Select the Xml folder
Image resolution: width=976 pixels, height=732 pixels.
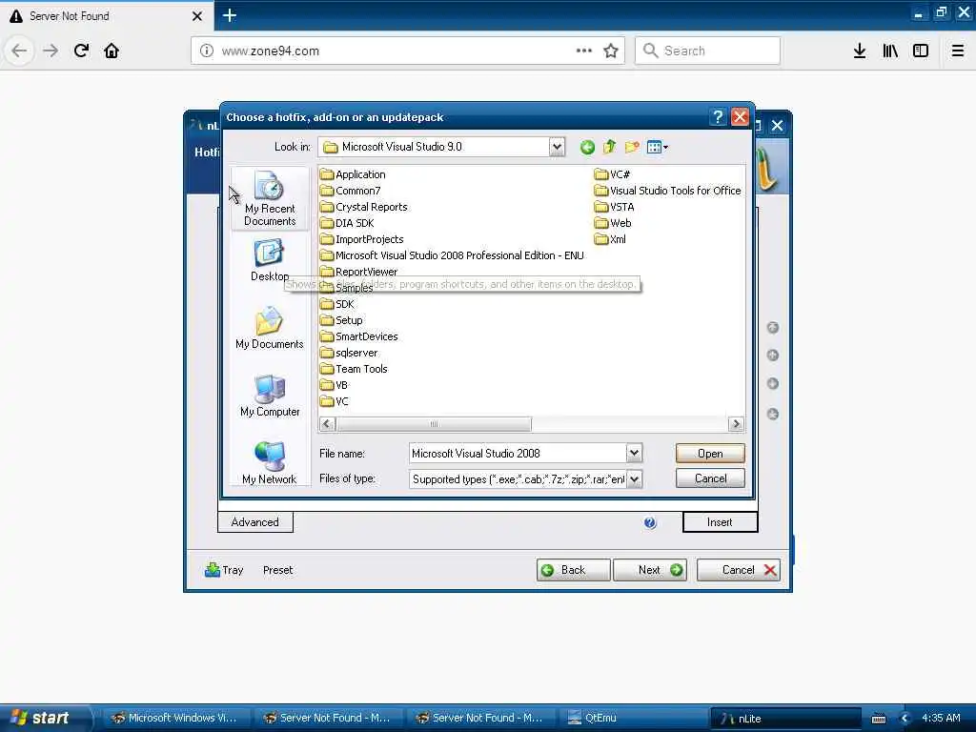[x=611, y=239]
